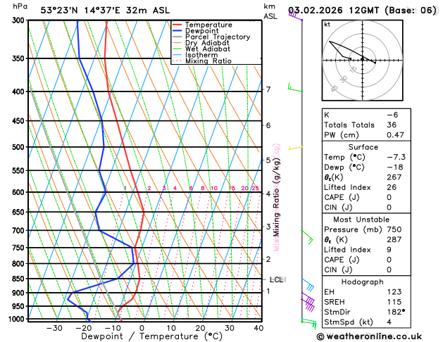This screenshot has width=443, height=342.
Task: Click the surface Dewp value -18
Action: pos(395,167)
